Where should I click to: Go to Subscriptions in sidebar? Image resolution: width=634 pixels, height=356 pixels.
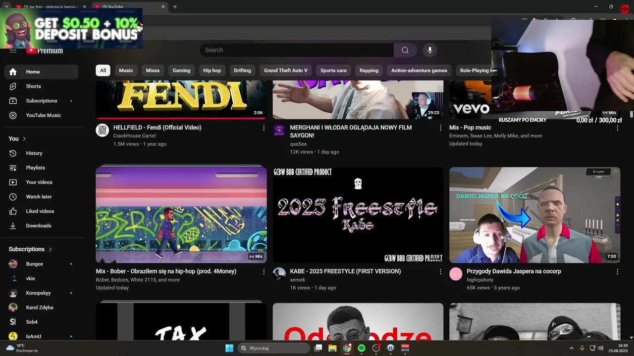(x=42, y=101)
